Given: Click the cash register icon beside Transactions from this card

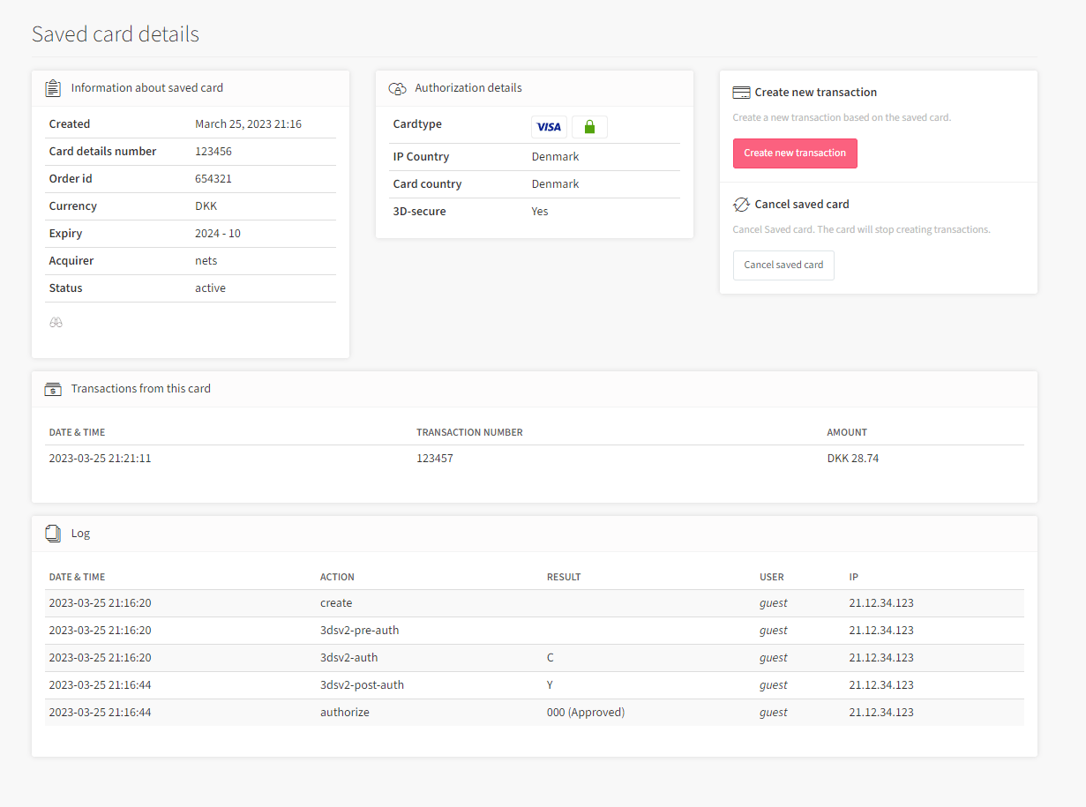Looking at the screenshot, I should (53, 388).
